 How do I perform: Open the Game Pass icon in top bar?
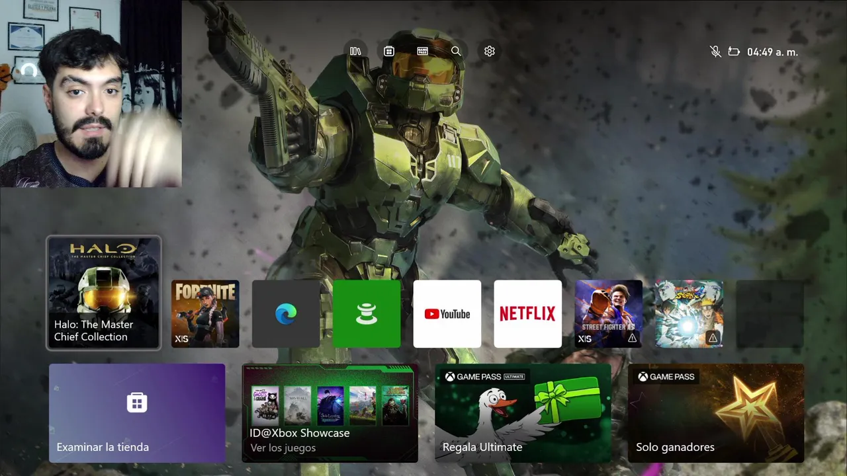422,51
